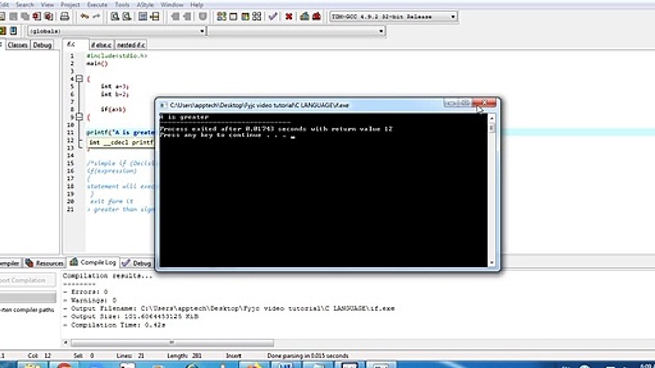Click the Debug checkmark toolbar icon
Viewport: 655px width, 368px height.
[x=273, y=17]
